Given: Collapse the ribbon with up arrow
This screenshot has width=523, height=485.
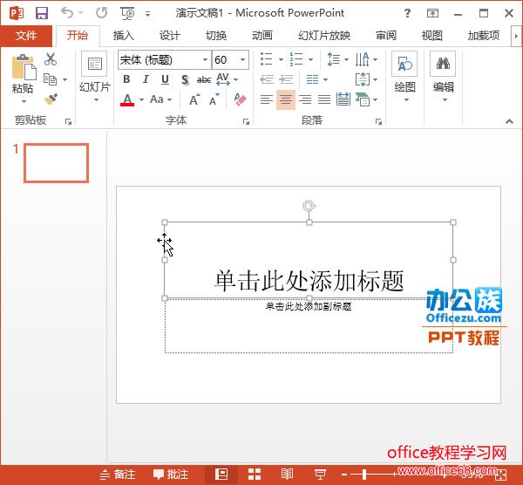Looking at the screenshot, I should point(509,121).
